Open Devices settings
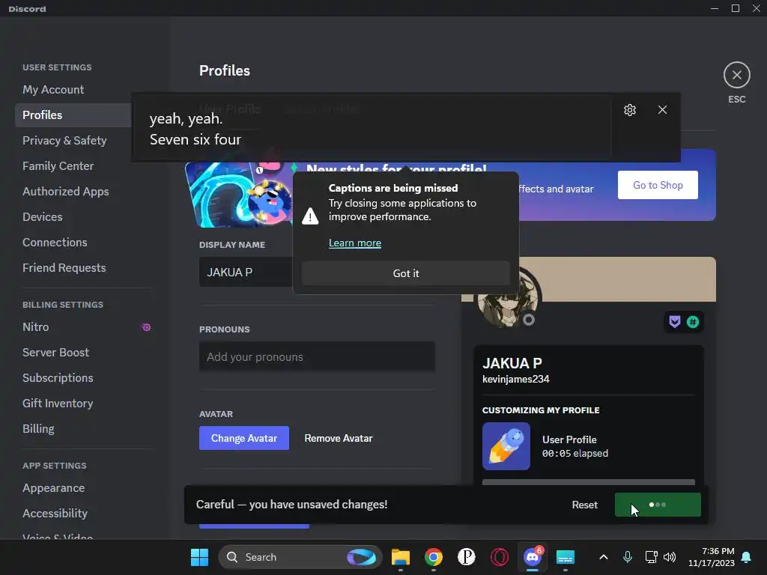 (43, 216)
